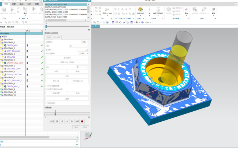Open the IPW 分辨率 dropdown set to 中等

[x=84, y=54]
